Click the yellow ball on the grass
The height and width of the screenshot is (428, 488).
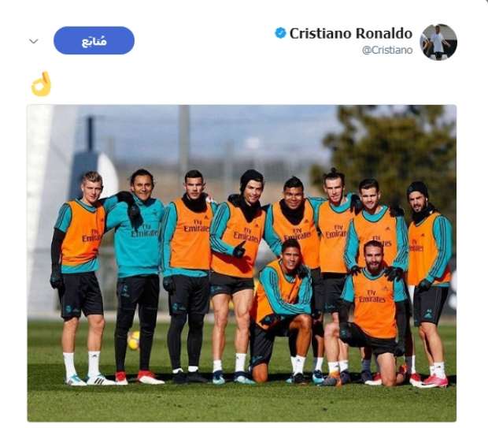pyautogui.click(x=134, y=340)
